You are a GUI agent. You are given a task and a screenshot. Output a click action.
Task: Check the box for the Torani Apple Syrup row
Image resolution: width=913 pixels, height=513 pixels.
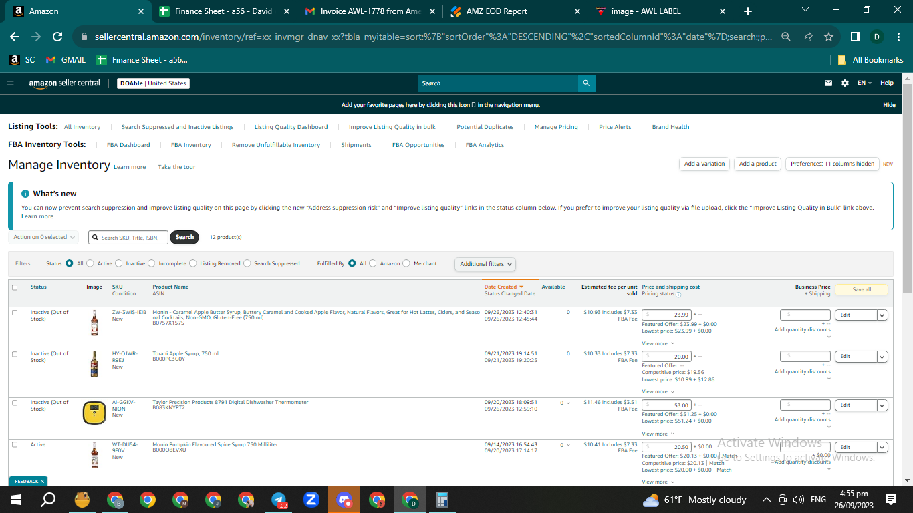pyautogui.click(x=15, y=354)
